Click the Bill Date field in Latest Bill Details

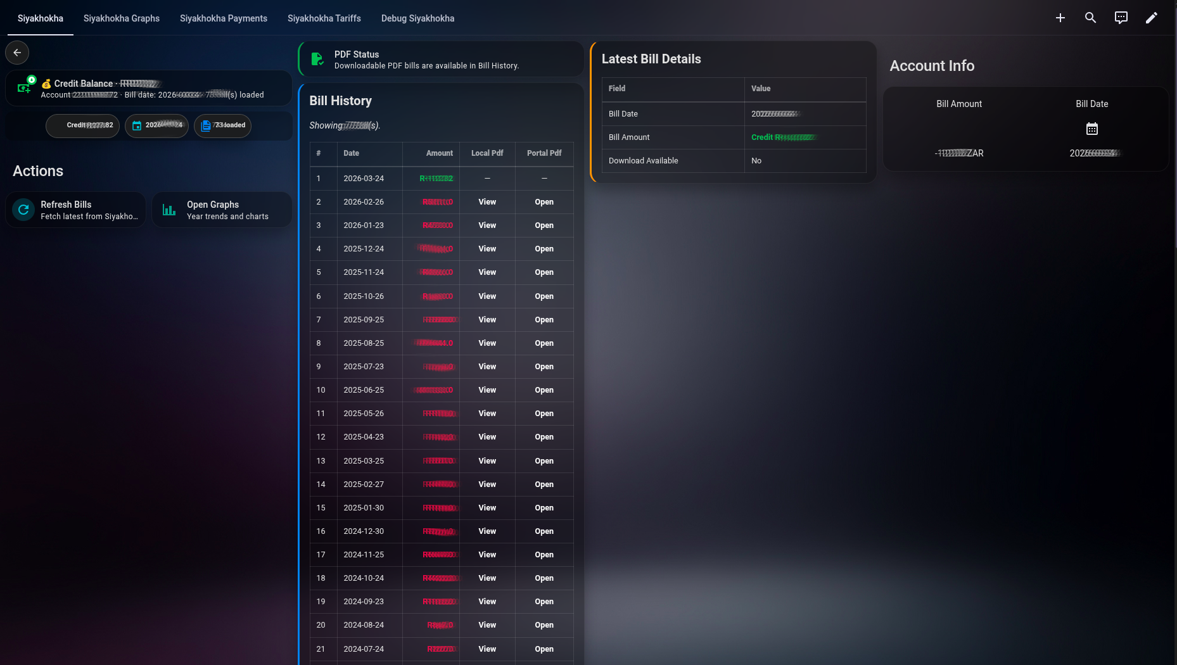[734, 114]
